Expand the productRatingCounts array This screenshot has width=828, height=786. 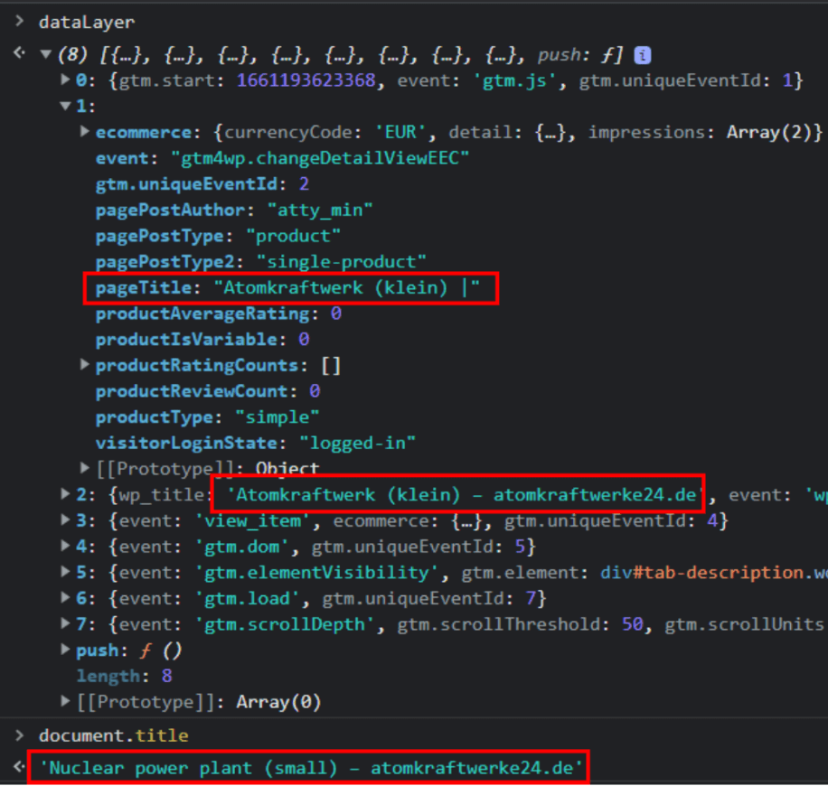85,365
